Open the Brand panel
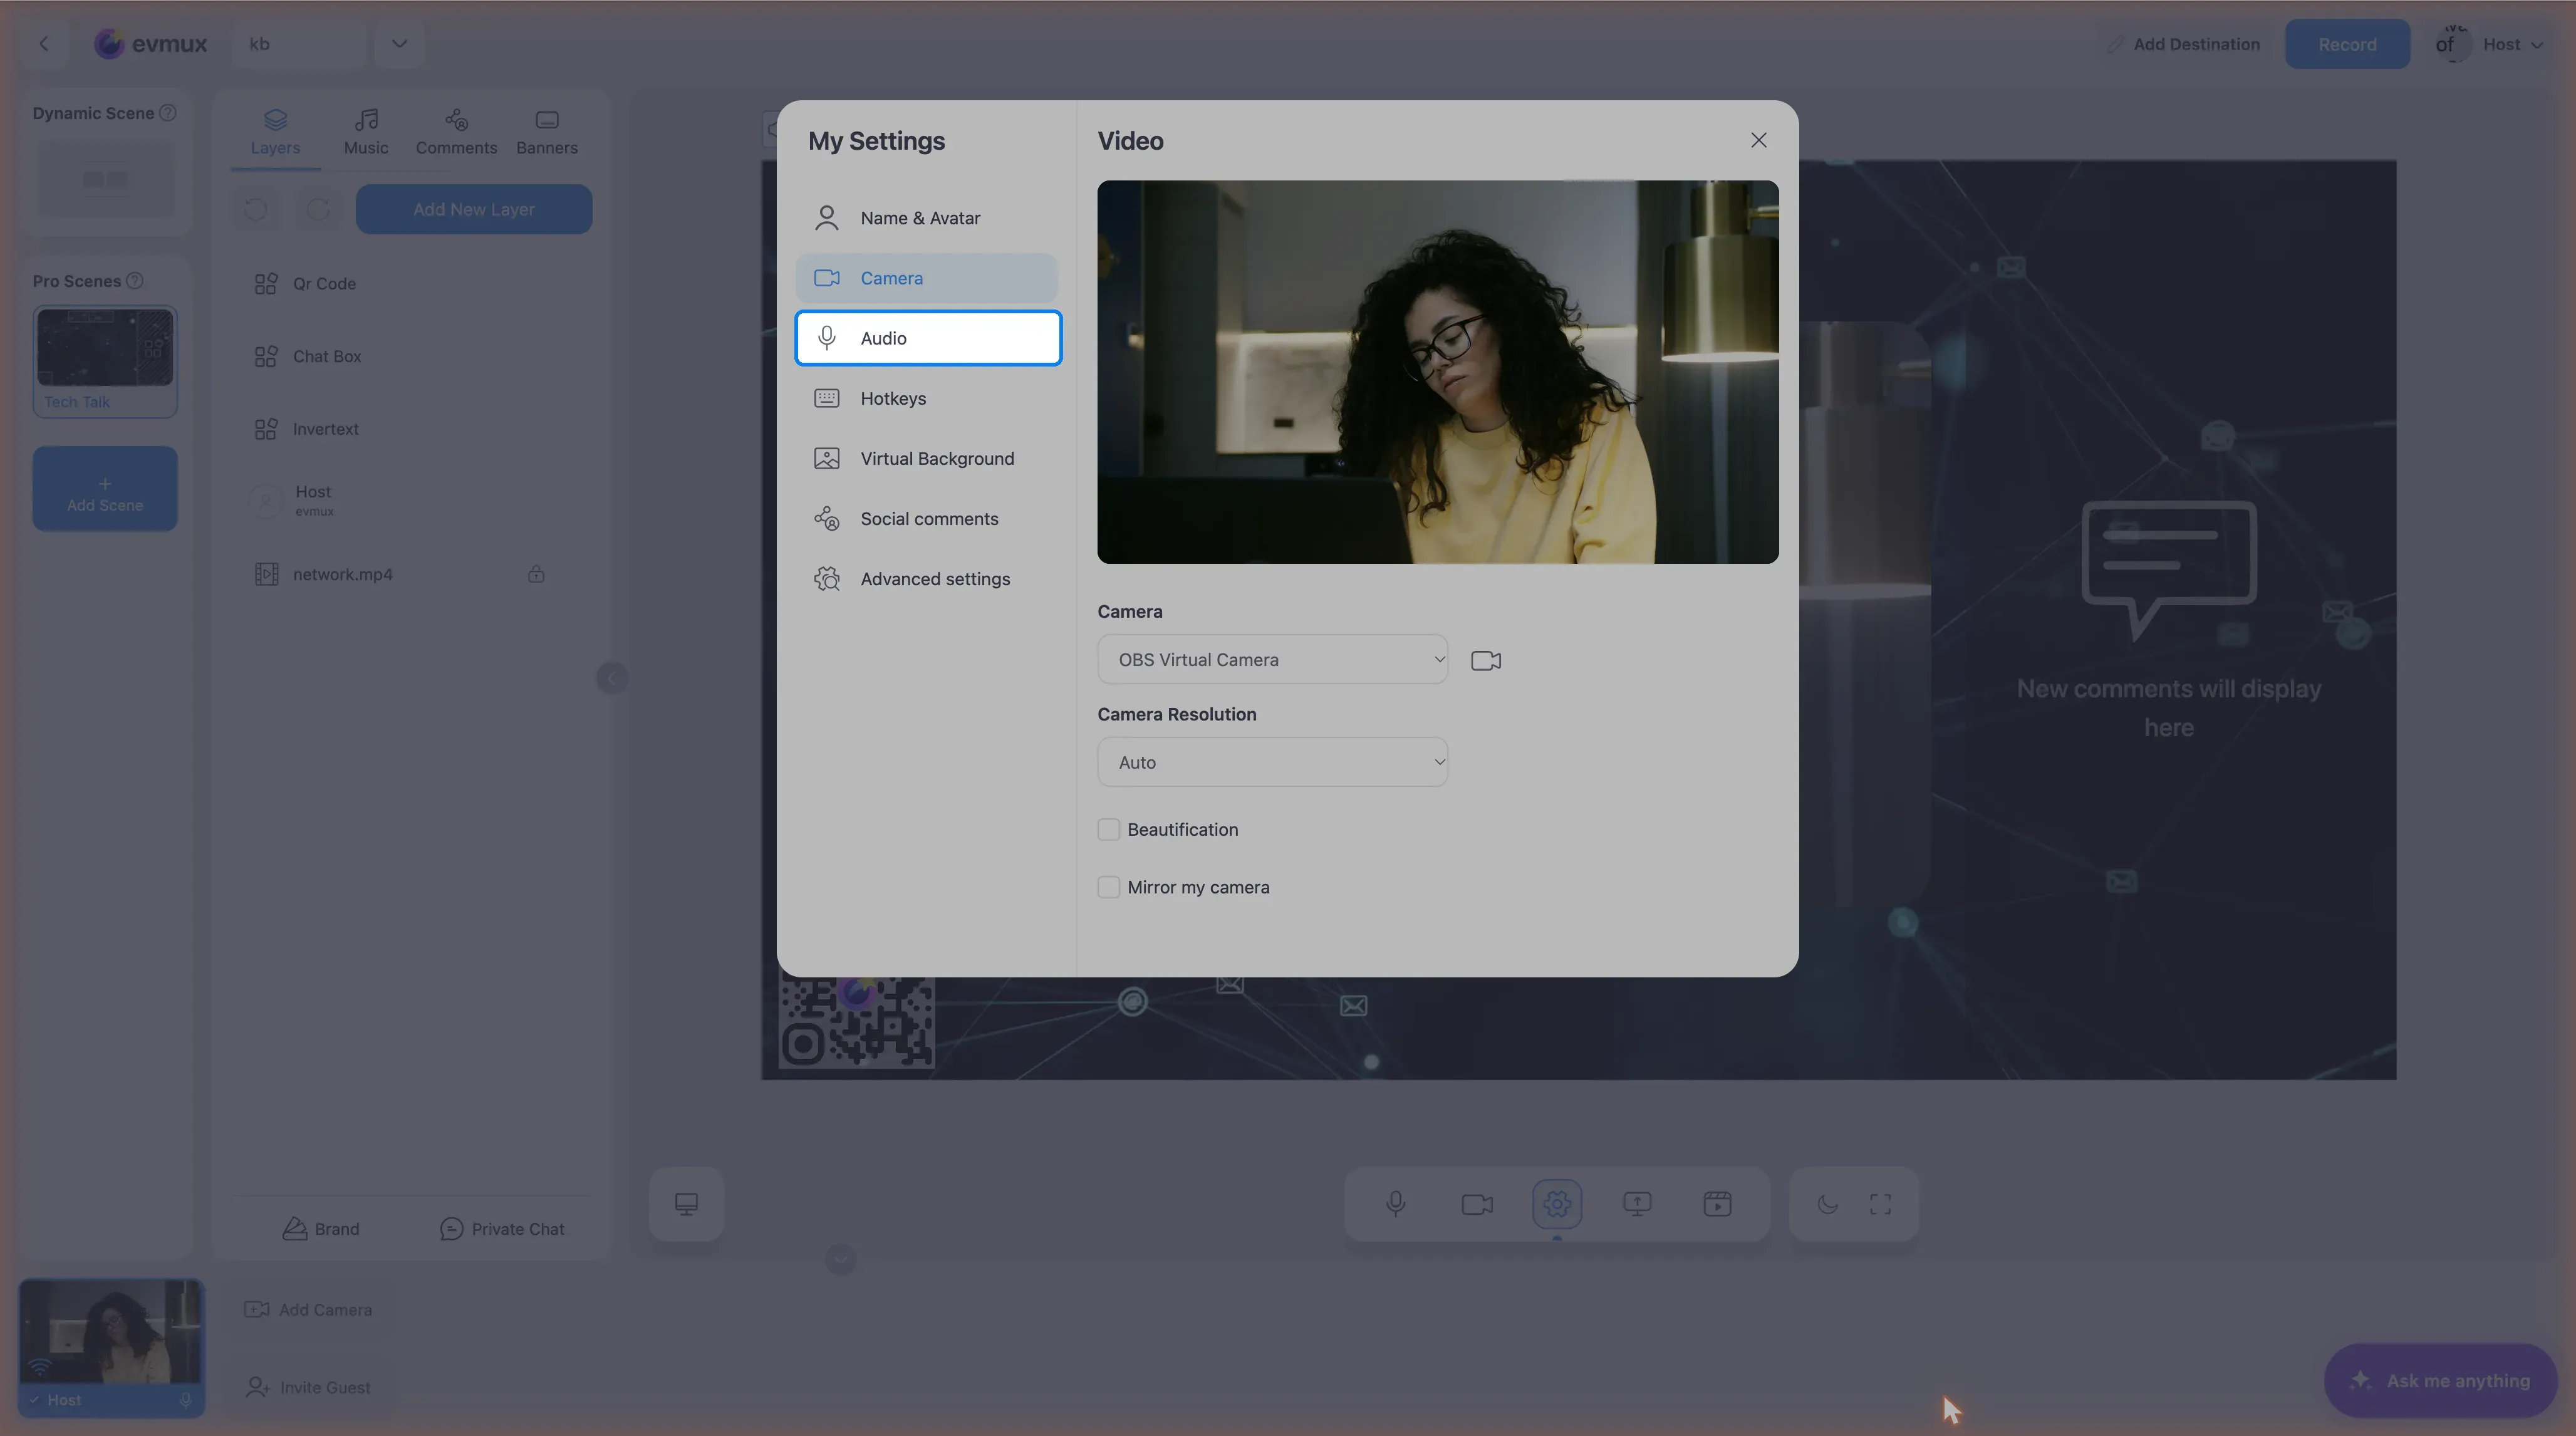This screenshot has height=1436, width=2576. 321,1228
